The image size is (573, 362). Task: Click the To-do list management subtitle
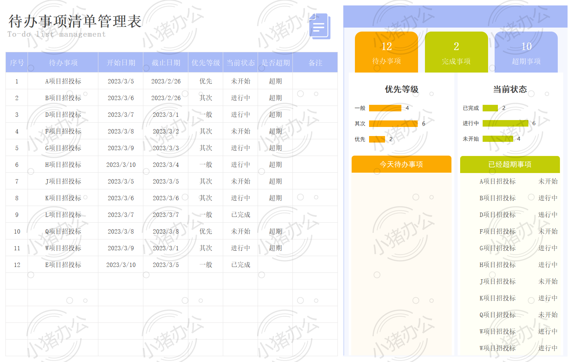point(57,34)
